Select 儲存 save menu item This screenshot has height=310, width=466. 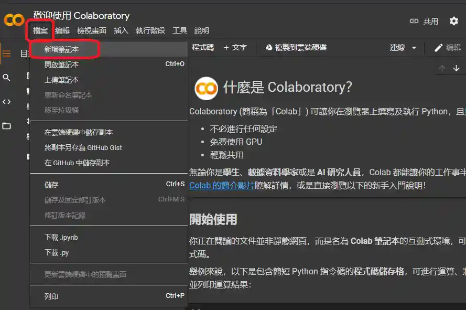pos(109,185)
